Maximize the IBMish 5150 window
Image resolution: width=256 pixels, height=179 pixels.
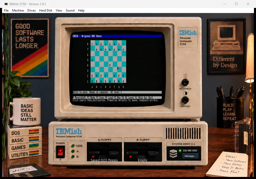(236, 4)
